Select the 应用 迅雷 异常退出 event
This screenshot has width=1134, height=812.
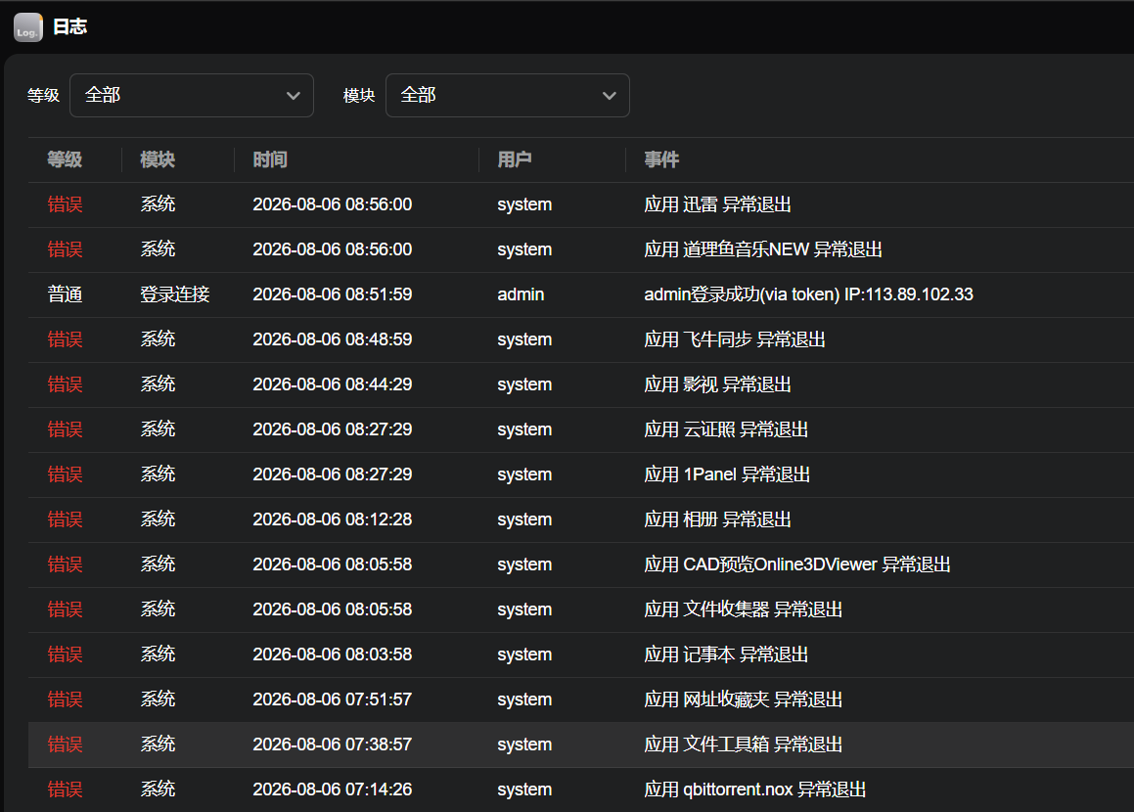coord(717,204)
